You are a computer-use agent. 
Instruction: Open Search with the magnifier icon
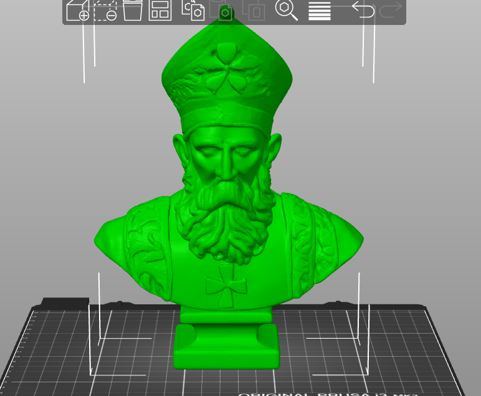click(x=287, y=10)
